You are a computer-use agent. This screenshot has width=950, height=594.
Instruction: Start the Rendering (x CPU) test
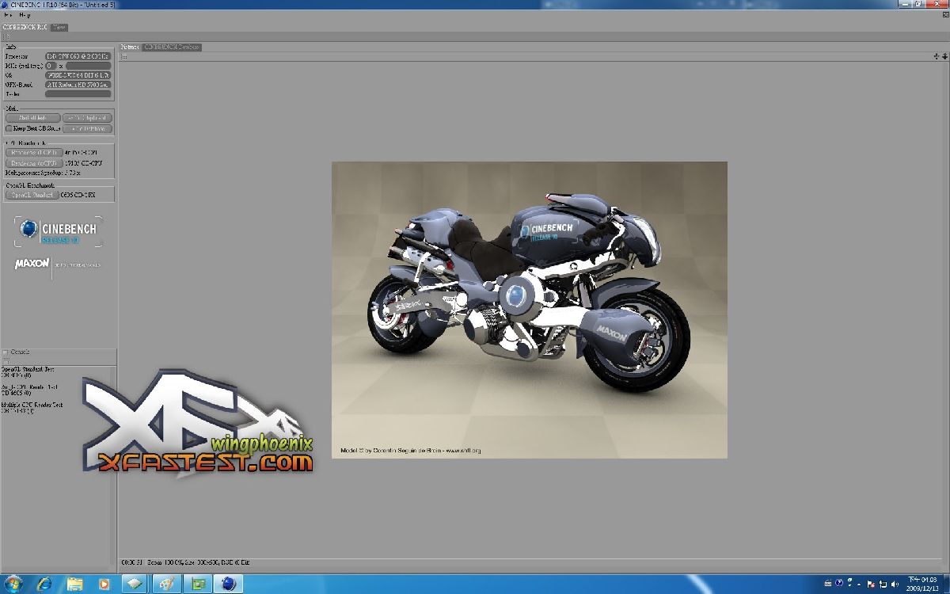34,163
